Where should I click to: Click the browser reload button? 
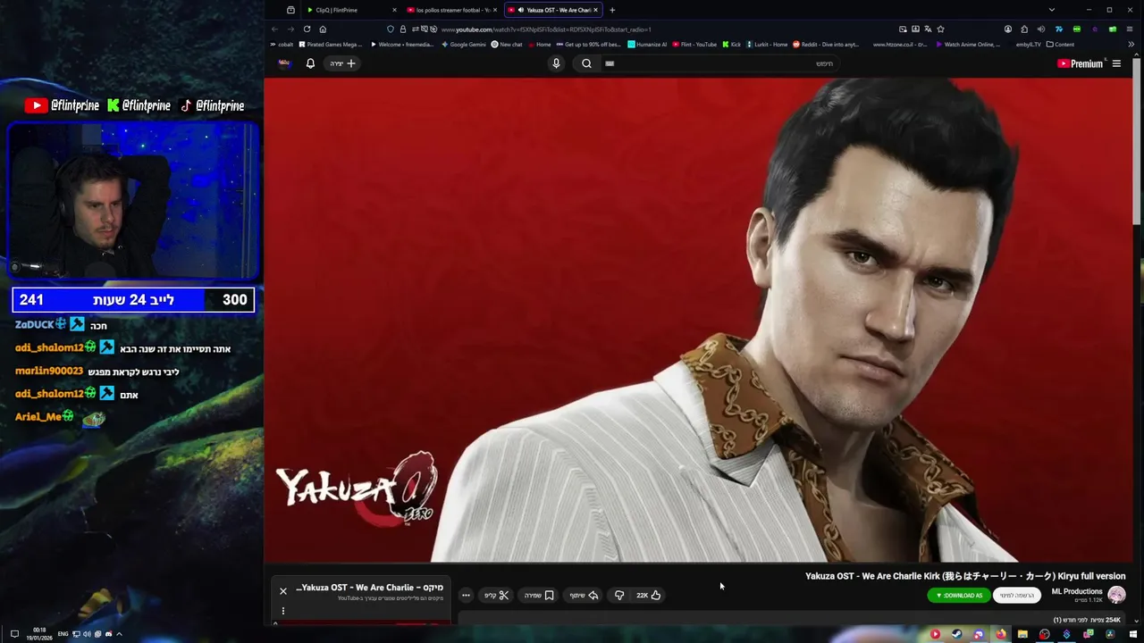click(307, 29)
